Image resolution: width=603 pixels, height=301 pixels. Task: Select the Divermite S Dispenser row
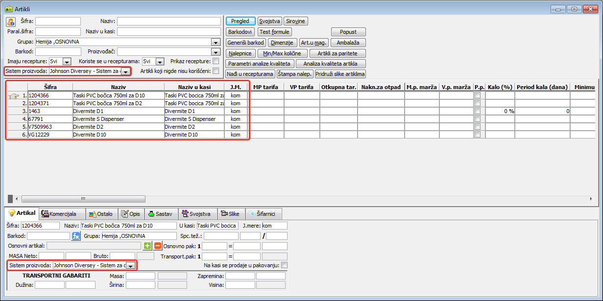pos(118,118)
